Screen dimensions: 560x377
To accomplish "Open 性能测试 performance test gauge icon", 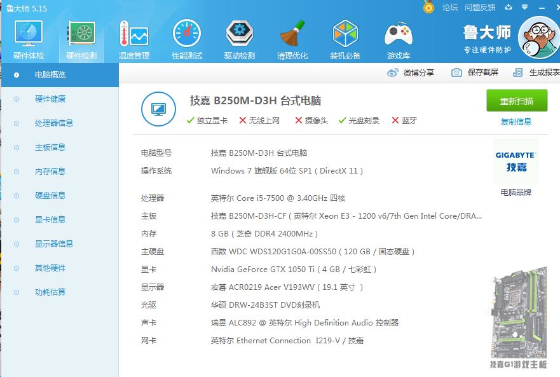I will [187, 39].
